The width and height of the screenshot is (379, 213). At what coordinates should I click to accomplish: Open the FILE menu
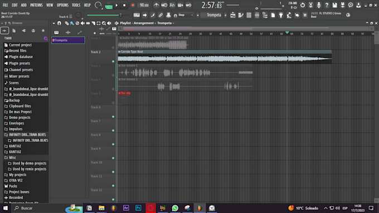tap(6, 5)
